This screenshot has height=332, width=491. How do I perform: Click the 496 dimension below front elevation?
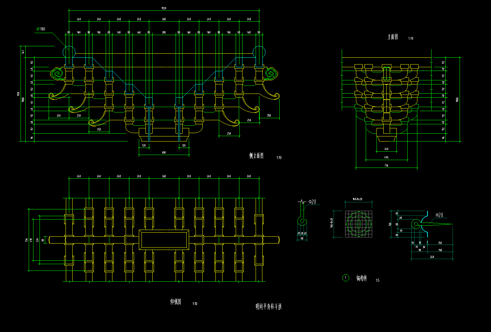point(386,157)
